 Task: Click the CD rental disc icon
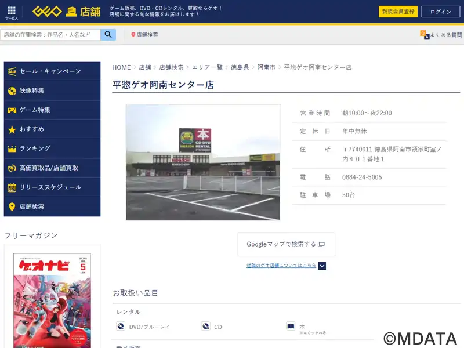click(x=206, y=326)
